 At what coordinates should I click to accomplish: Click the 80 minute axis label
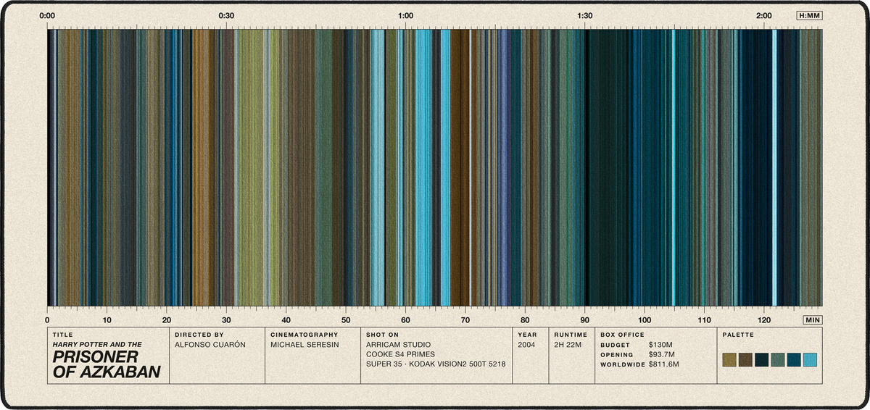click(525, 319)
